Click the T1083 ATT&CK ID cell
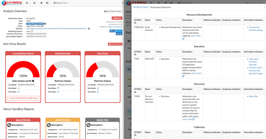The image size is (266, 139). (139, 108)
